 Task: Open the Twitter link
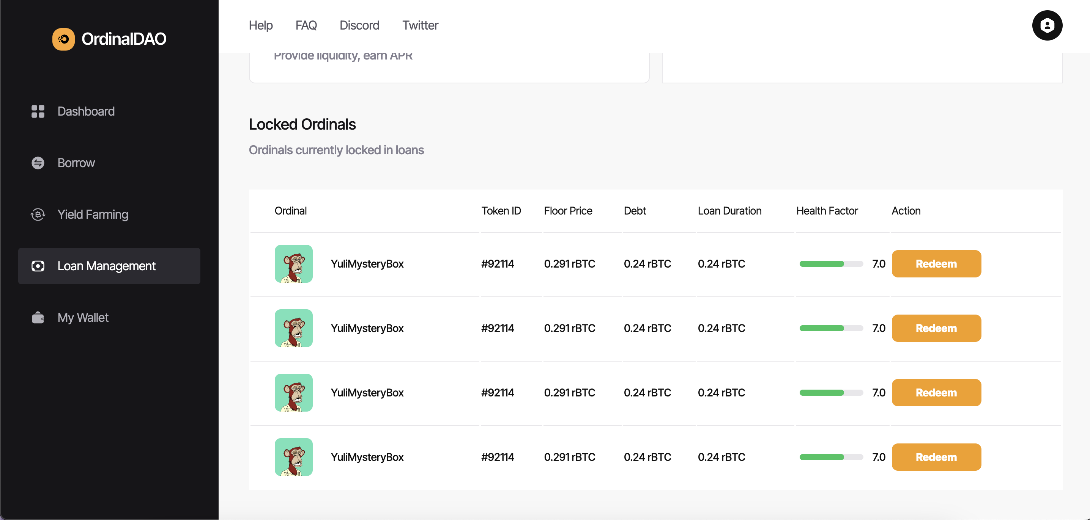tap(420, 25)
